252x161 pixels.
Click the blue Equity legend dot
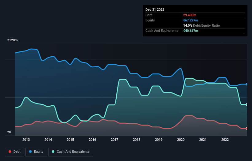(30, 152)
